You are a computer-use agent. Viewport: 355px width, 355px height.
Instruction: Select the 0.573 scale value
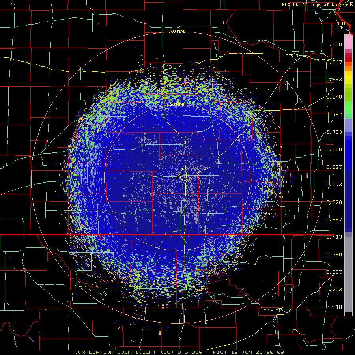(x=334, y=185)
